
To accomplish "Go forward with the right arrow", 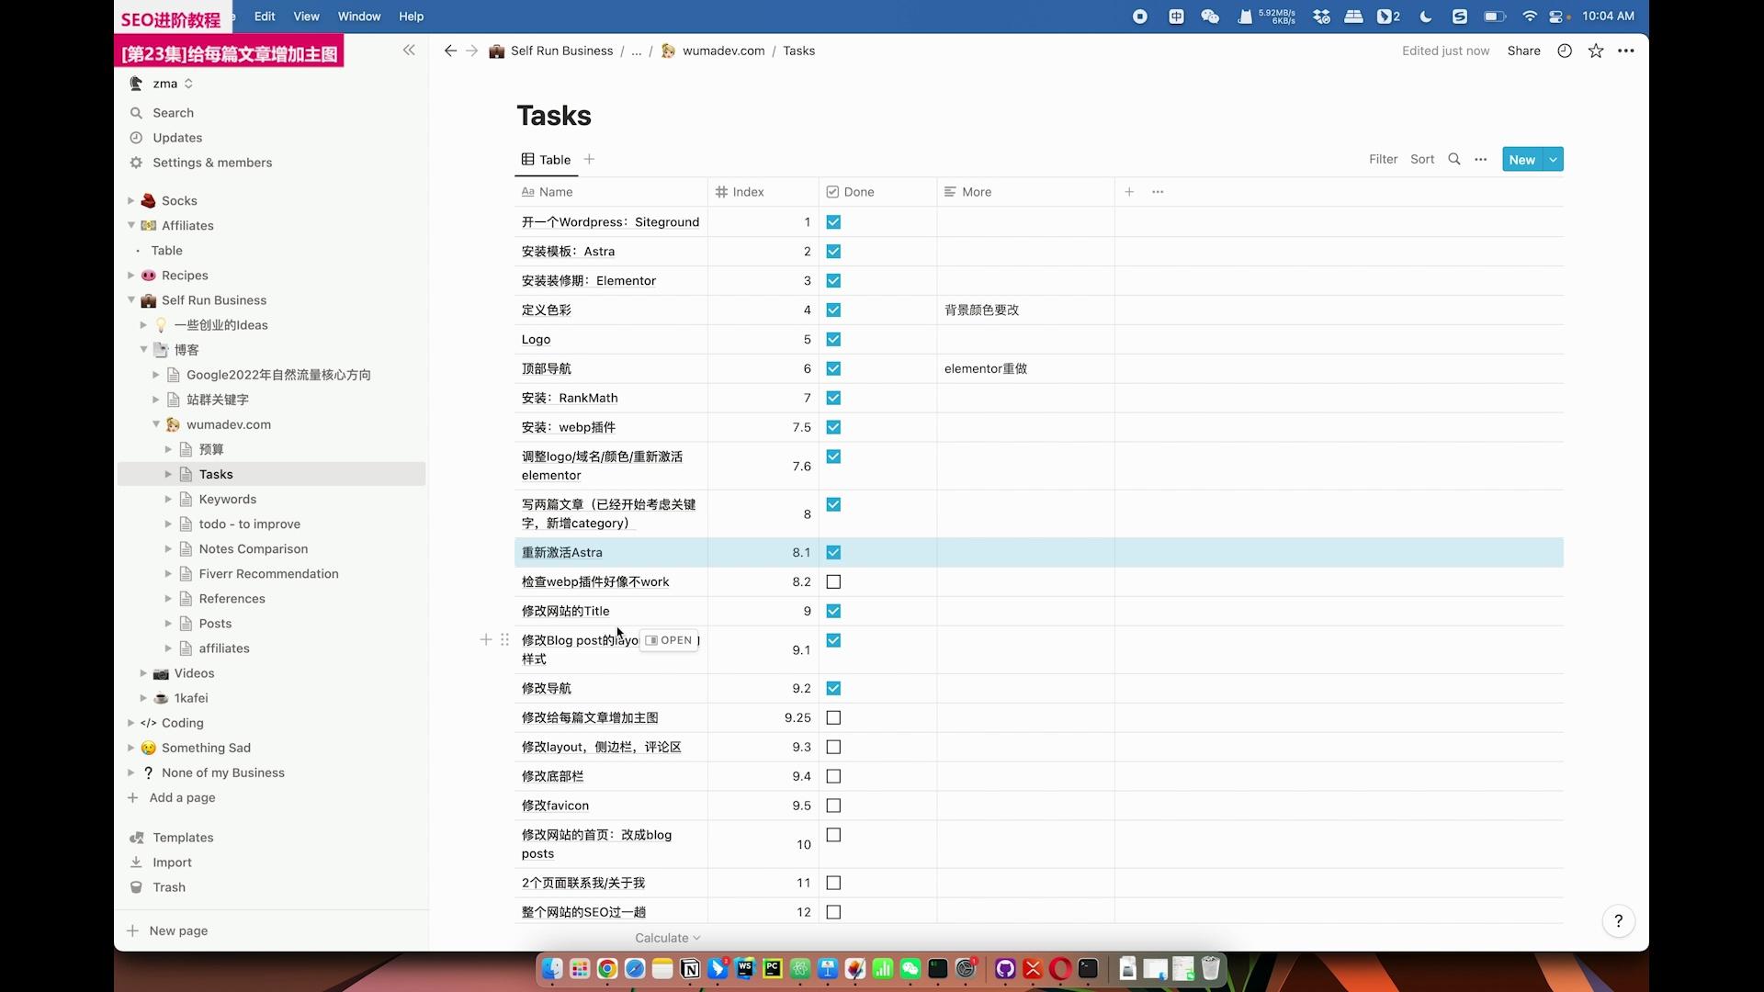I will pyautogui.click(x=471, y=51).
